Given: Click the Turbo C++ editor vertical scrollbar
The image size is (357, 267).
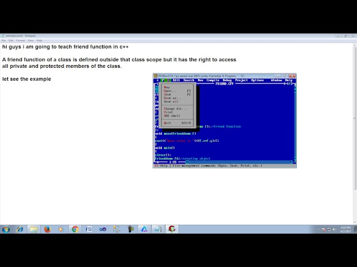Looking at the screenshot, I should [295, 123].
